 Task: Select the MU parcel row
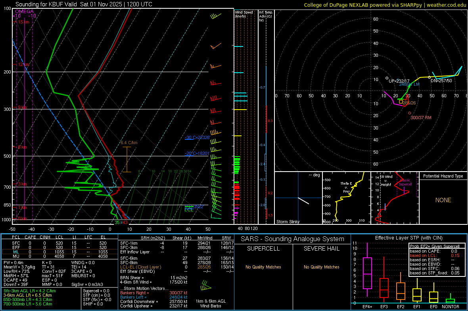tap(60, 256)
